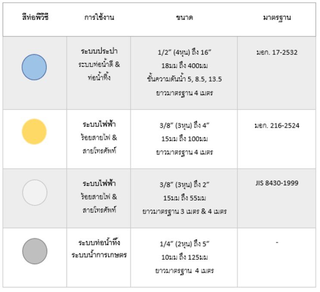
Task: Select the ระบบน้ำการเกษตร usage text
Action: [99, 255]
